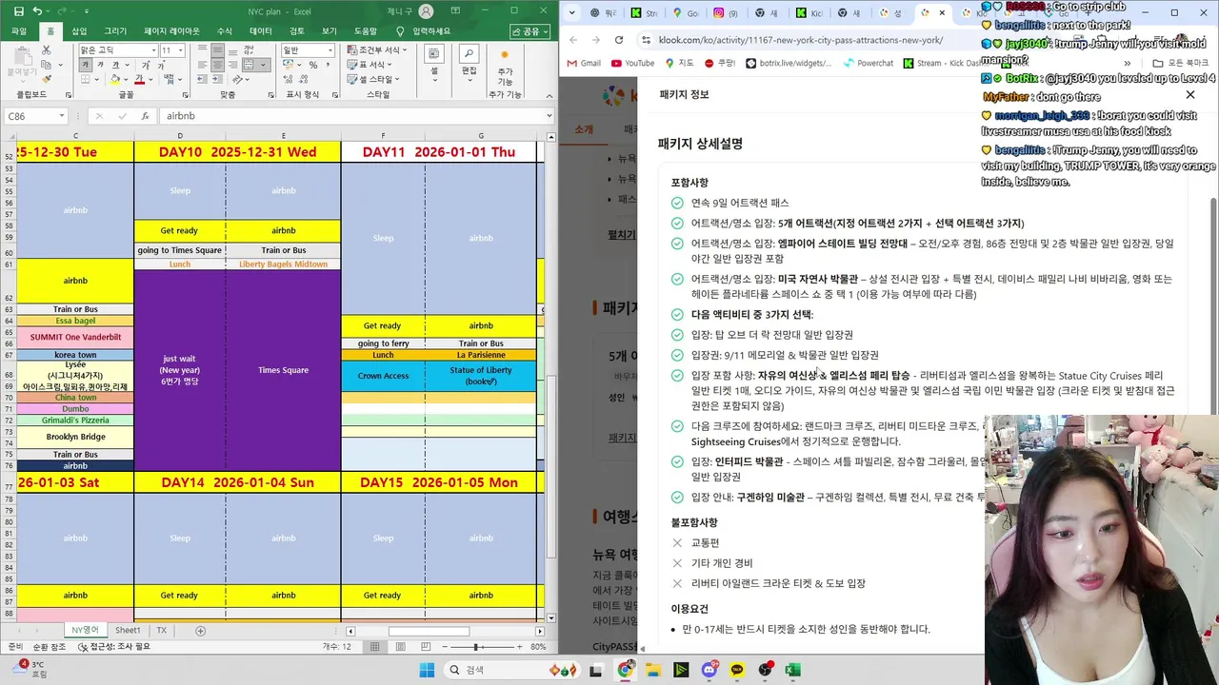
Task: Open the Powerchat bookmark
Action: tap(868, 64)
